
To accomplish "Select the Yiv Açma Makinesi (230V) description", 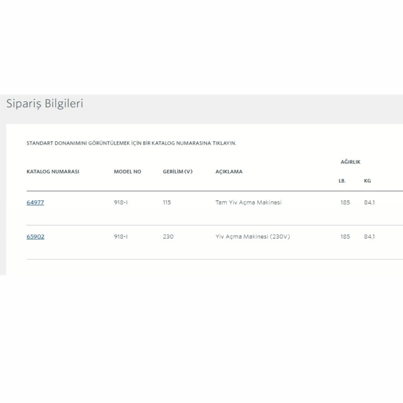I will point(253,236).
